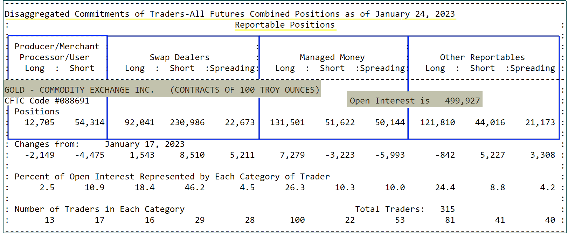
Task: Select the Swap Dealers short value 230,986
Action: (x=187, y=122)
